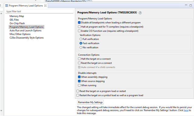
Task: Click Remember My Settings button
Action: pyautogui.click(x=90, y=102)
